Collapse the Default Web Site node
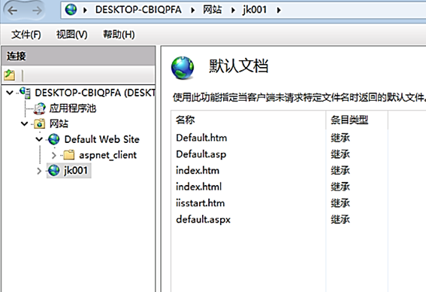The width and height of the screenshot is (426, 292). 39,139
